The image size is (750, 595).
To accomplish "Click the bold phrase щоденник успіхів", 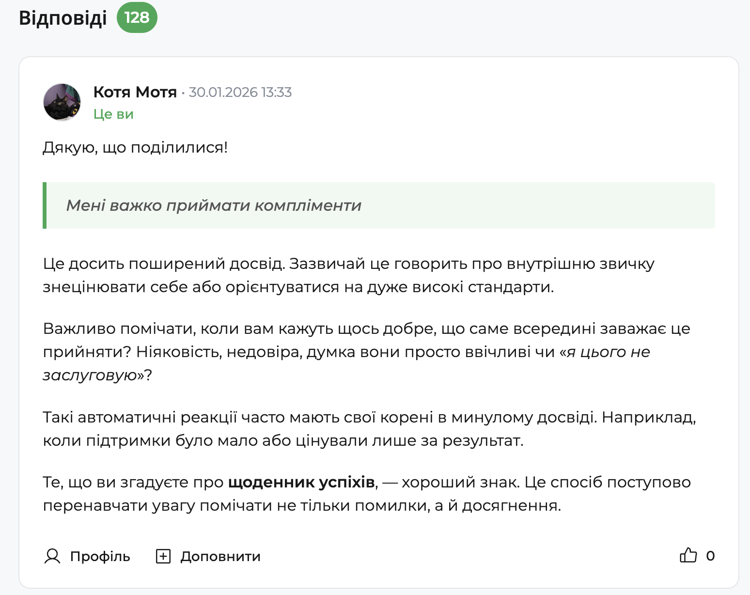I will [x=302, y=482].
